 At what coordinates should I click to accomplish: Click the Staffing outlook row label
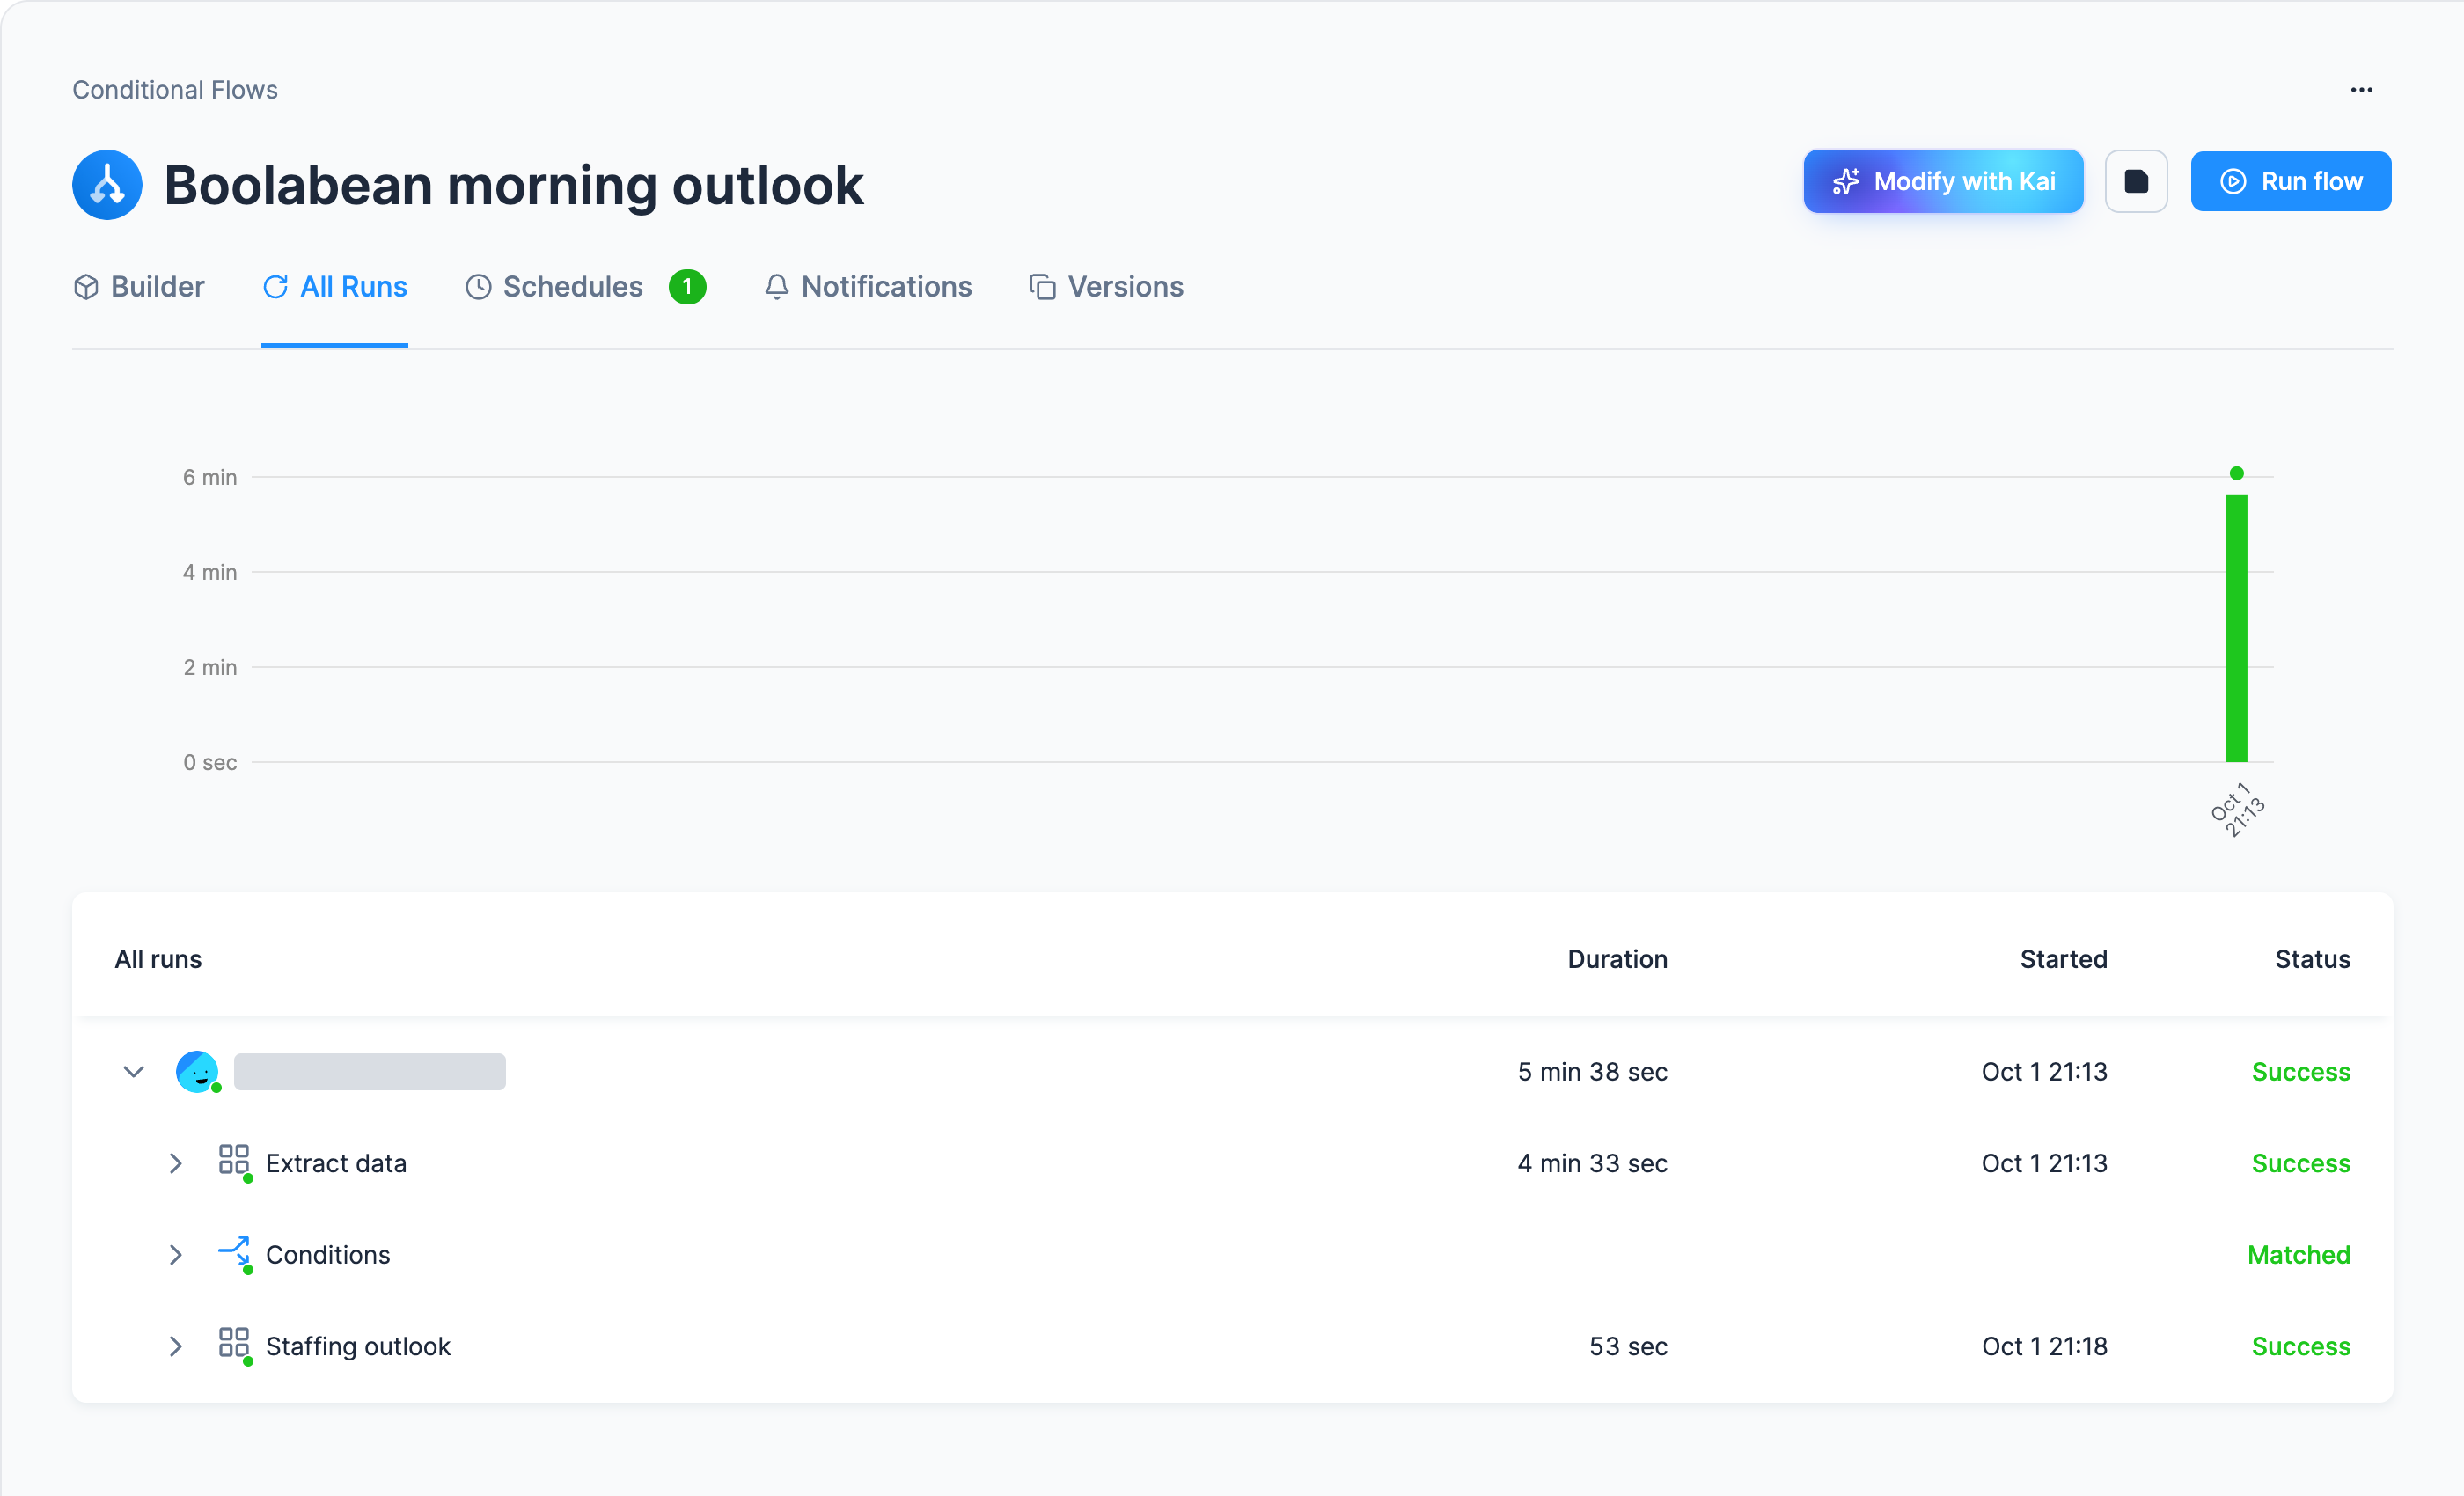[358, 1346]
